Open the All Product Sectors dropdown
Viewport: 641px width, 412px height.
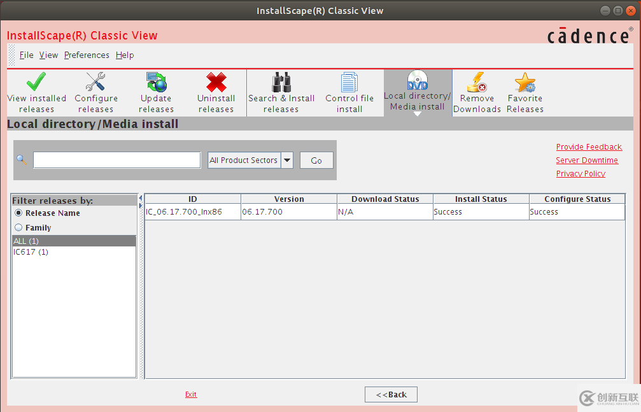click(x=287, y=160)
